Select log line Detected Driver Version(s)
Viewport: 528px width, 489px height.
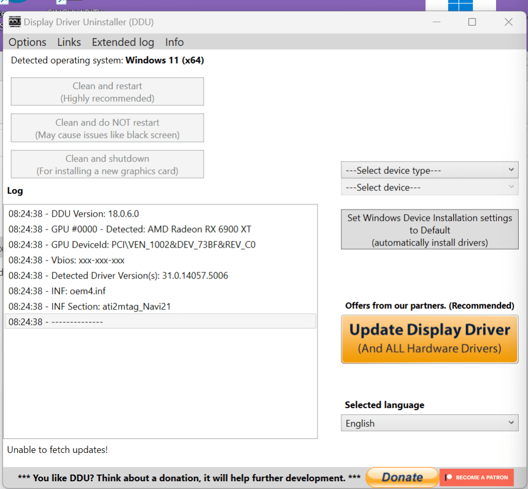(x=160, y=275)
